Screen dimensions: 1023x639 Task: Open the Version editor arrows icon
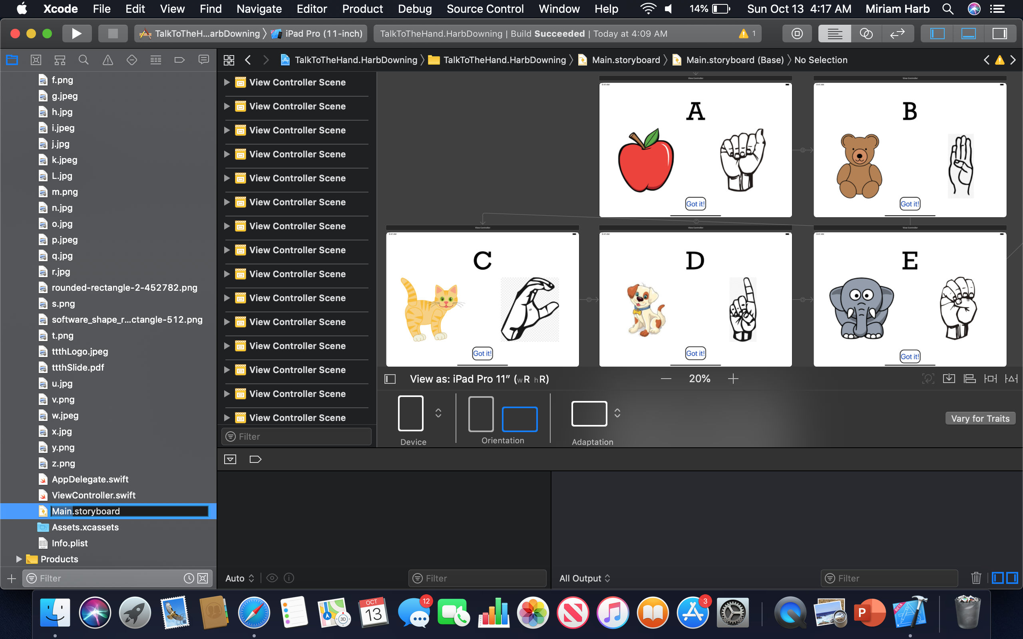click(x=897, y=34)
